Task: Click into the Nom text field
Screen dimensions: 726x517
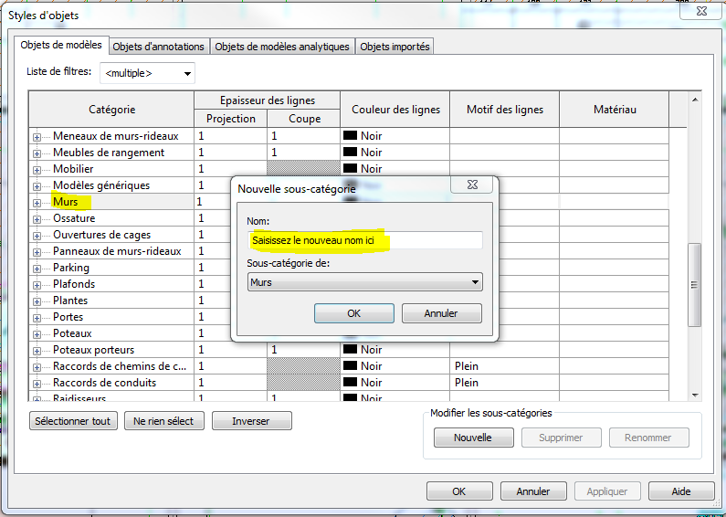Action: coord(365,240)
